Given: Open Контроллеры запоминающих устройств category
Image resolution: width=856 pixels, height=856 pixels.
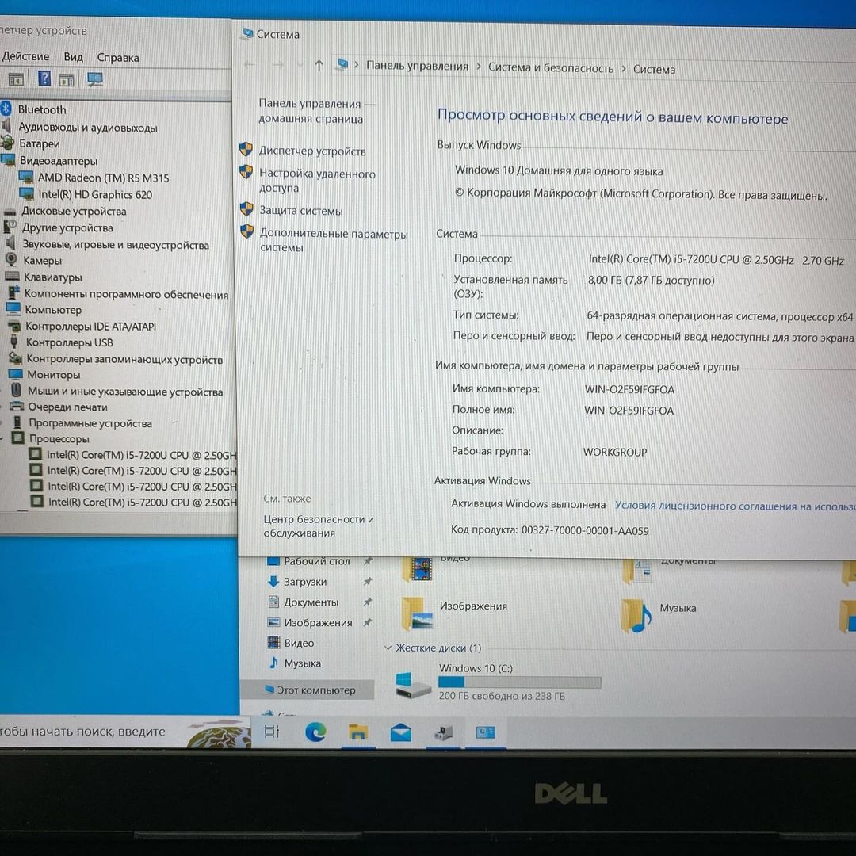Looking at the screenshot, I should pyautogui.click(x=124, y=359).
